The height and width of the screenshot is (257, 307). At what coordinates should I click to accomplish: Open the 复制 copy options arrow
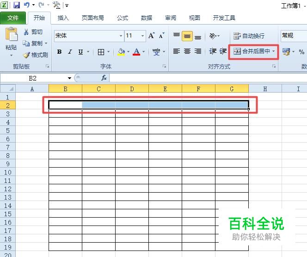[x=46, y=43]
